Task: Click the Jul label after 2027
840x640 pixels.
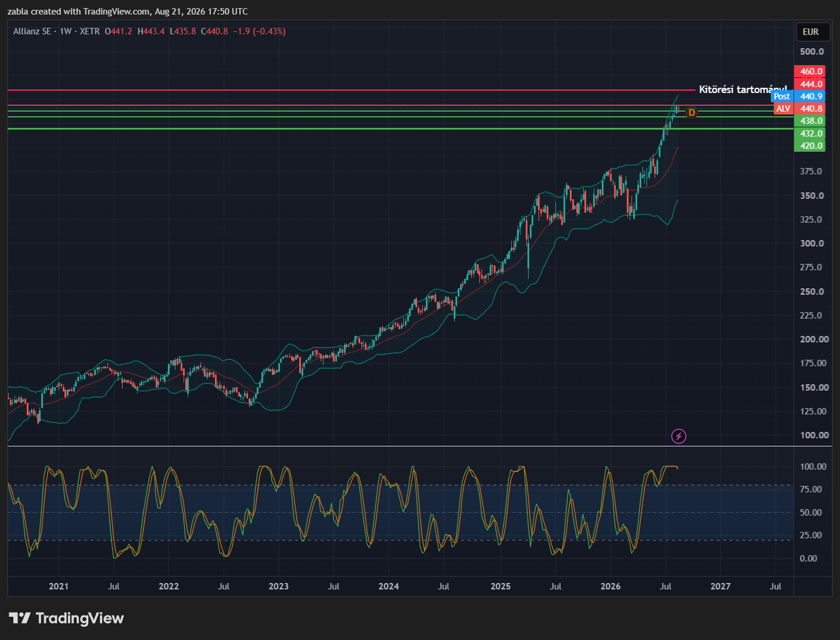Action: click(x=776, y=587)
